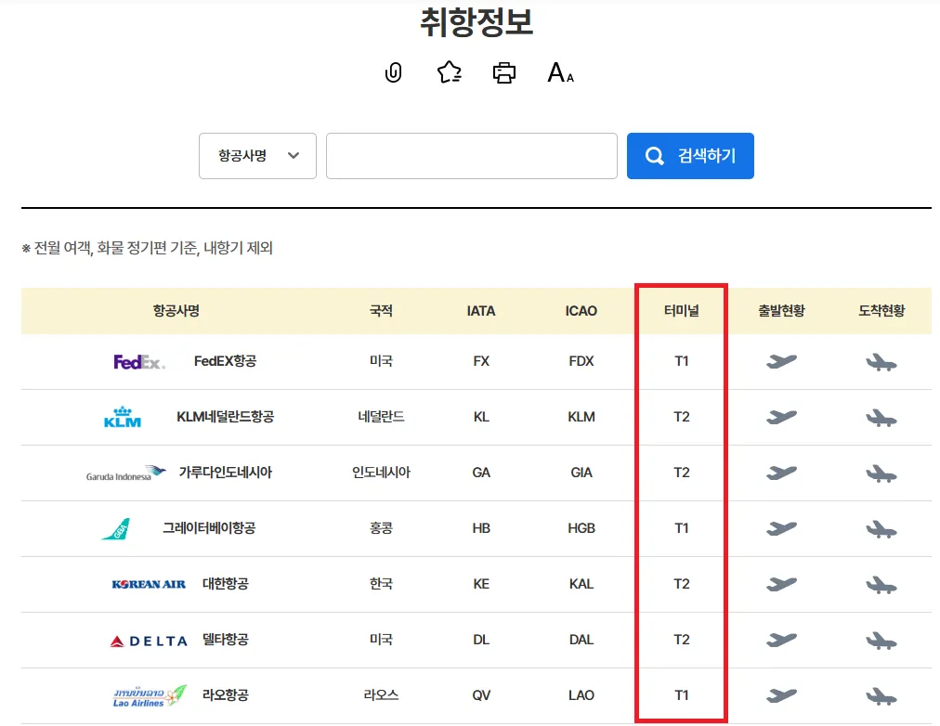
Task: Click the printer icon
Action: tap(503, 72)
